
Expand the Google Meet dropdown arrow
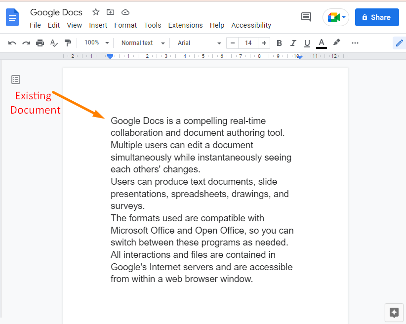coord(344,17)
